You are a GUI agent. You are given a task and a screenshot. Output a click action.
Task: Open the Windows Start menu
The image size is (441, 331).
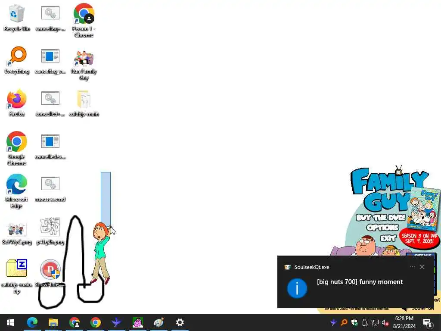pos(10,322)
